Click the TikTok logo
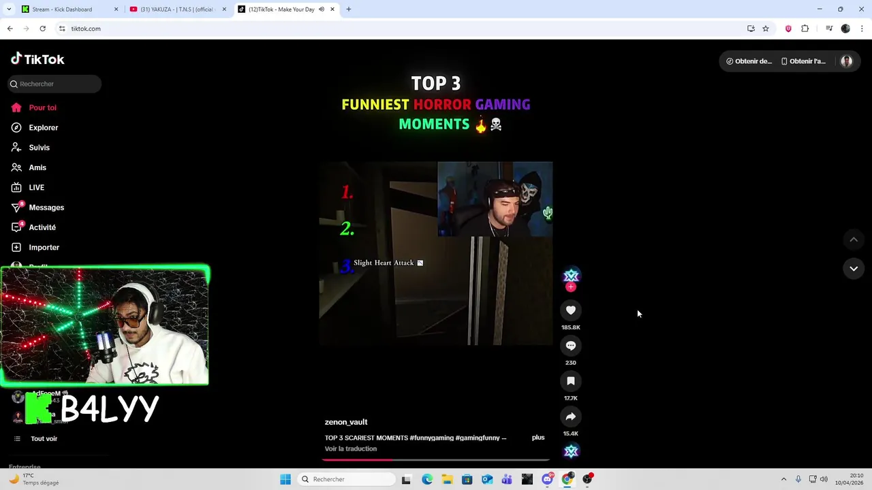 pos(37,59)
